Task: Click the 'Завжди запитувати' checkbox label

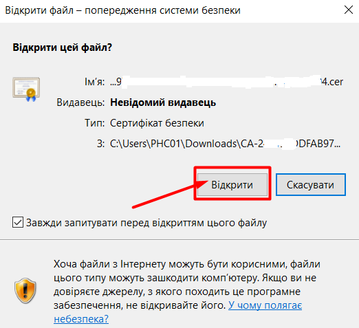Action: (x=146, y=223)
